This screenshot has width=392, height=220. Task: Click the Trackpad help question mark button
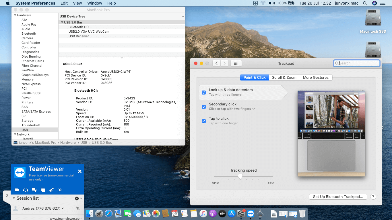[373, 197]
